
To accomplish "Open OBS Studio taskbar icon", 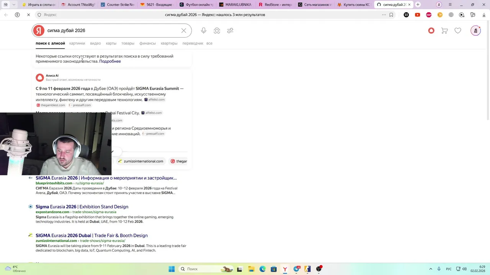I will coord(319,269).
